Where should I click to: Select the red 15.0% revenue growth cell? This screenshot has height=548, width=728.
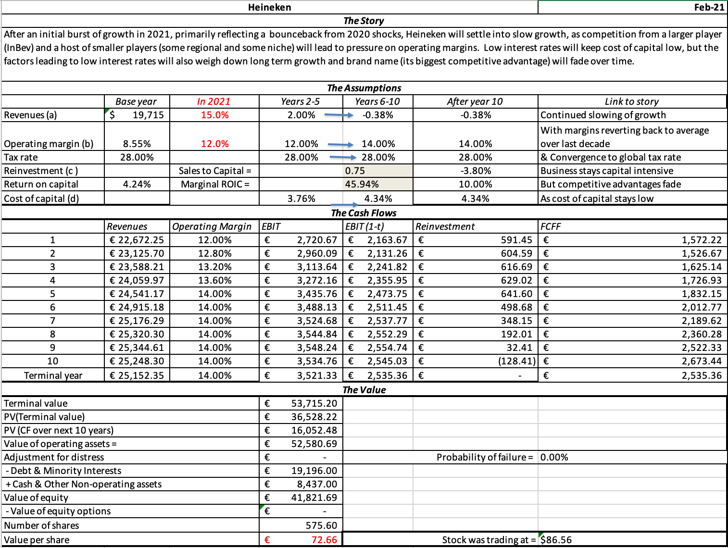214,115
